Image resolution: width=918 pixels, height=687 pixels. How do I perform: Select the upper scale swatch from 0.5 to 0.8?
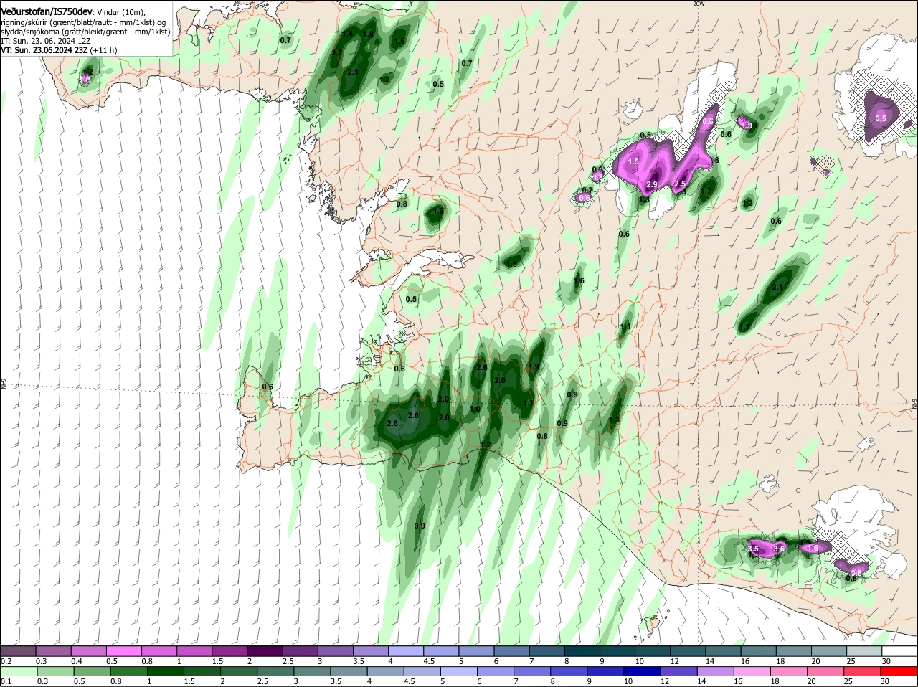click(123, 651)
